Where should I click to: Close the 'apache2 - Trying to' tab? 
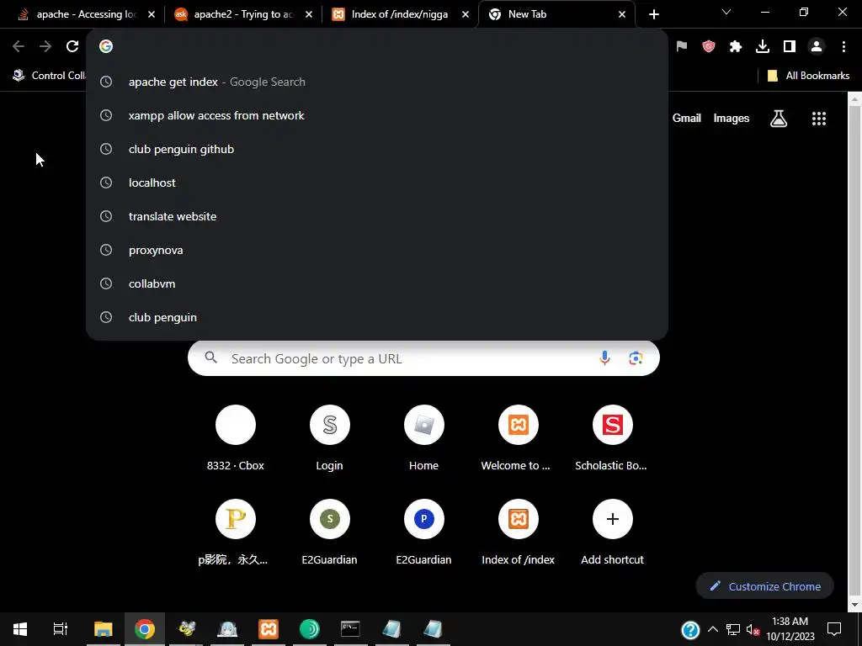309,14
